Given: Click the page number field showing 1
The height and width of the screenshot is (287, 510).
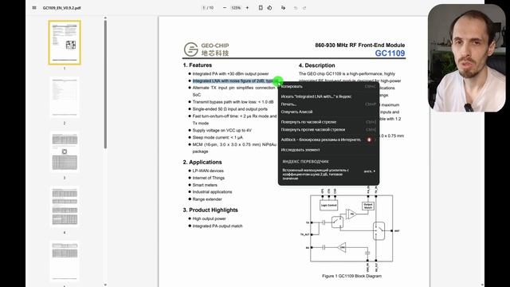Looking at the screenshot, I should pyautogui.click(x=204, y=7).
